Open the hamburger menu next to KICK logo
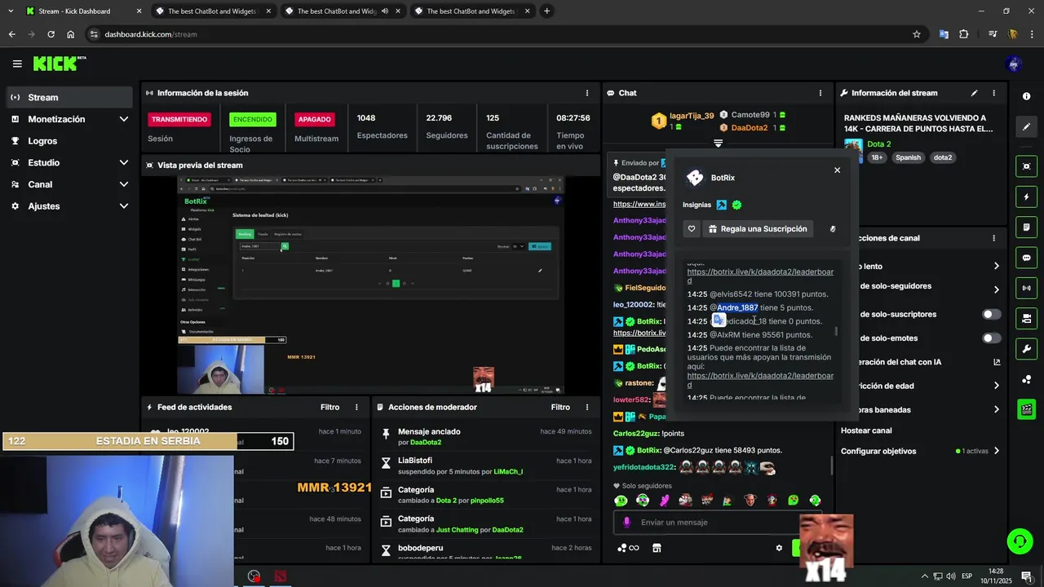The height and width of the screenshot is (587, 1044). 17,64
